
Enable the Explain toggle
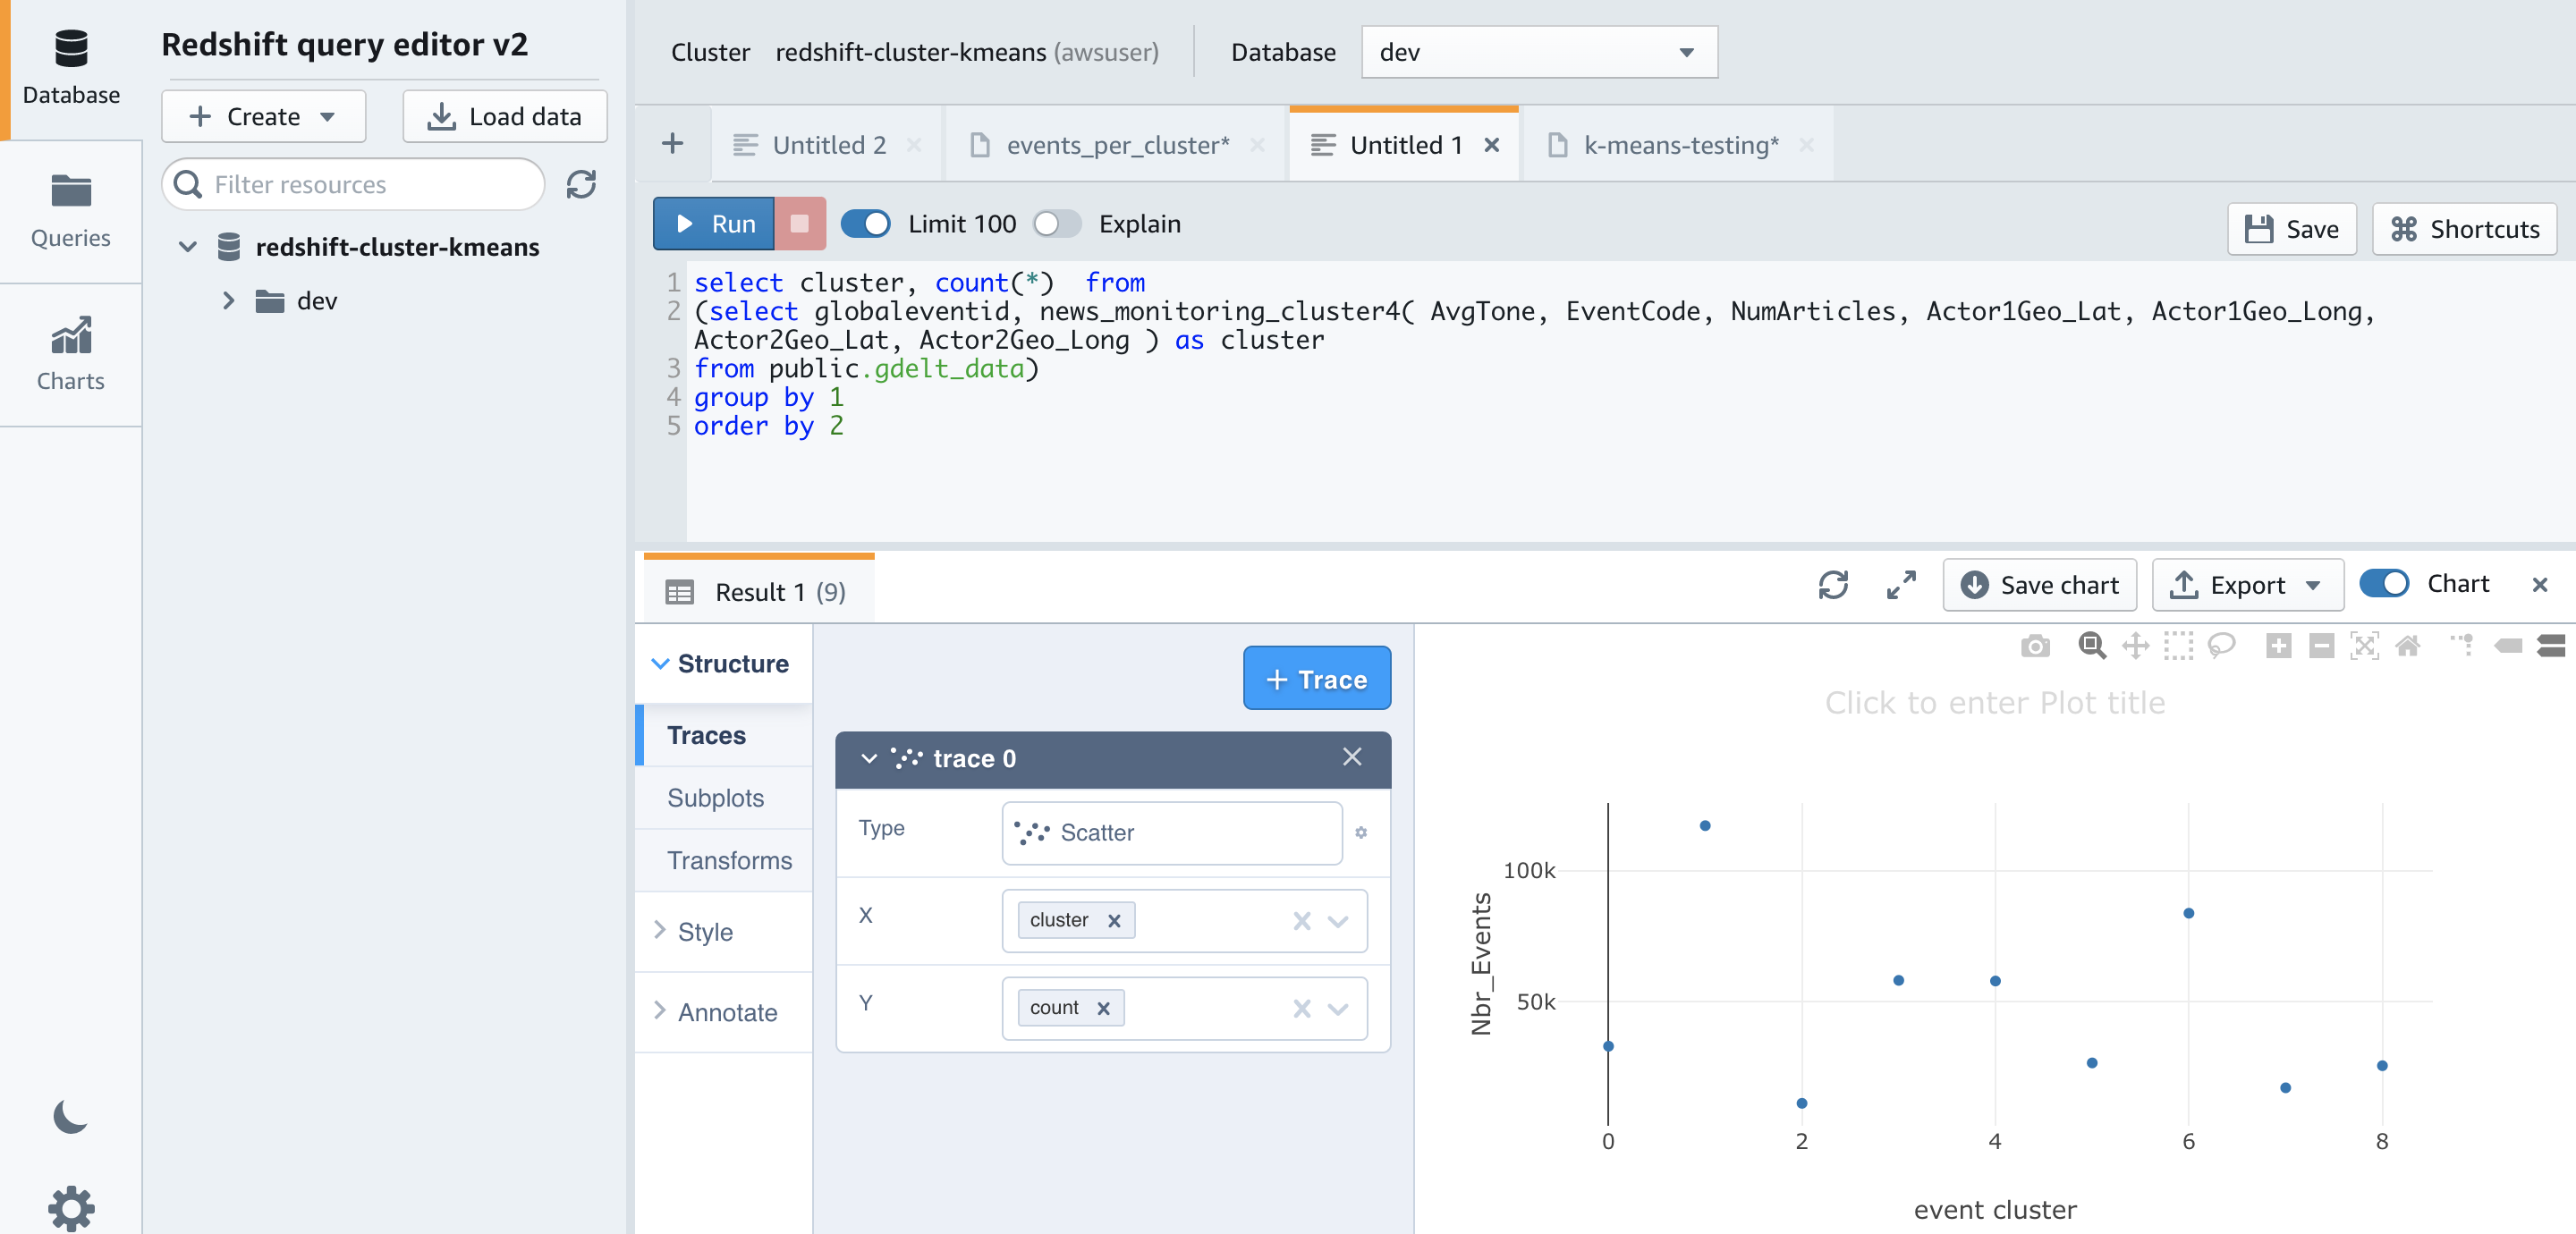coord(1056,224)
